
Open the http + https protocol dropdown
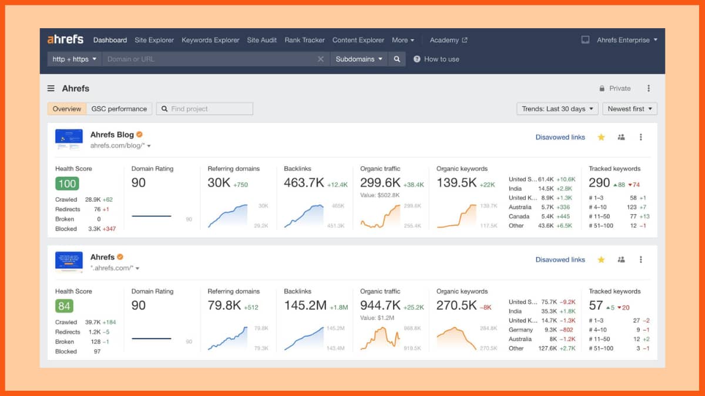point(75,59)
